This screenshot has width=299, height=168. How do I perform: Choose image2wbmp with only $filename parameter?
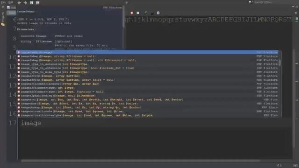pos(147,56)
